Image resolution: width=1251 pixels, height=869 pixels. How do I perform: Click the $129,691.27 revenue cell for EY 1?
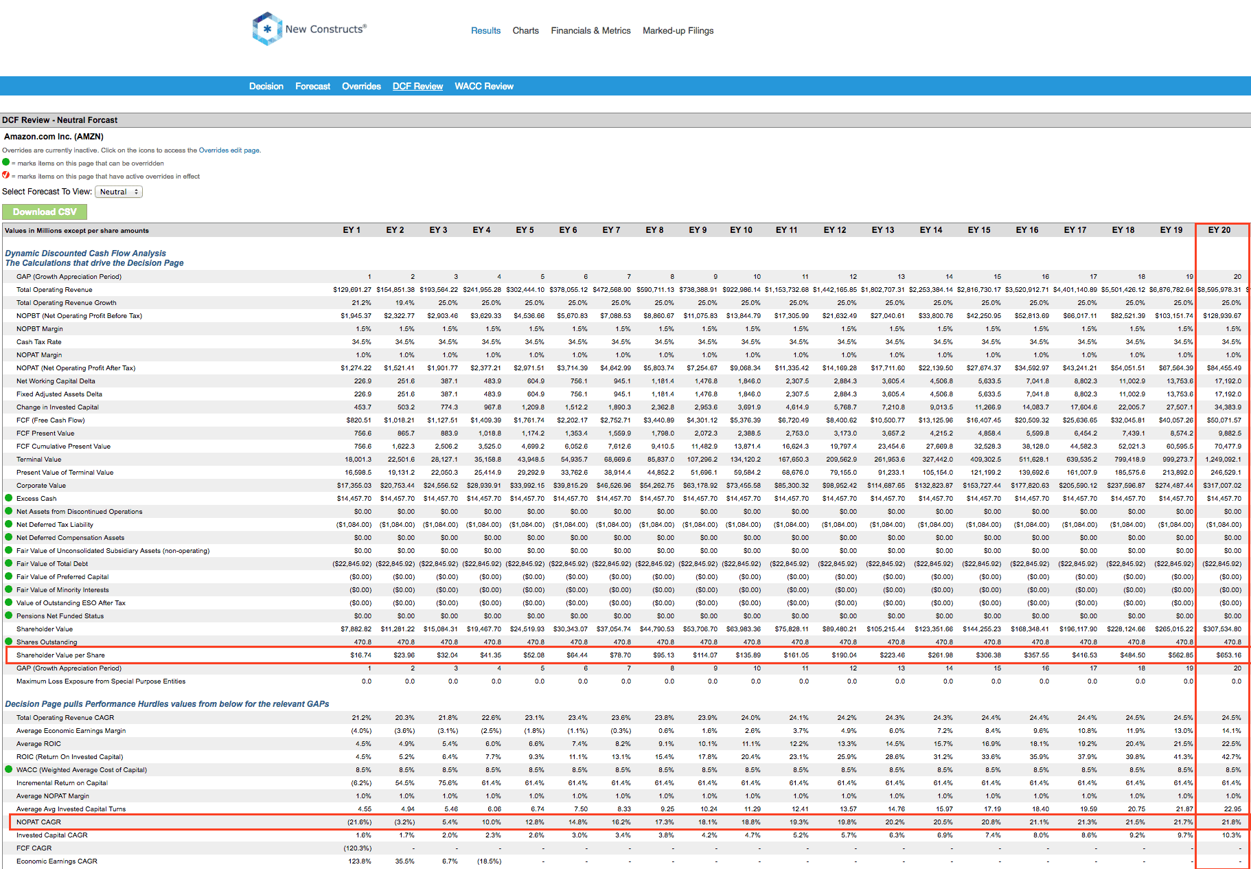pos(352,289)
